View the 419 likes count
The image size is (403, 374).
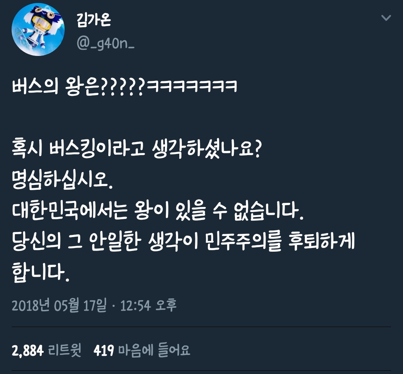pyautogui.click(x=103, y=351)
